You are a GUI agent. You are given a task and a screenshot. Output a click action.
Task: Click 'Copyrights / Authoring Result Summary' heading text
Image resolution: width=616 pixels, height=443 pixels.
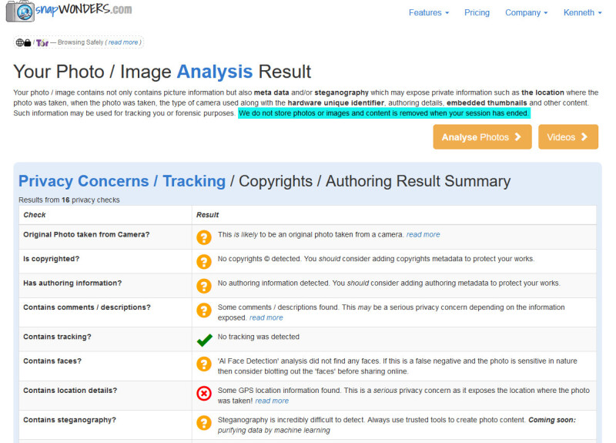[375, 181]
